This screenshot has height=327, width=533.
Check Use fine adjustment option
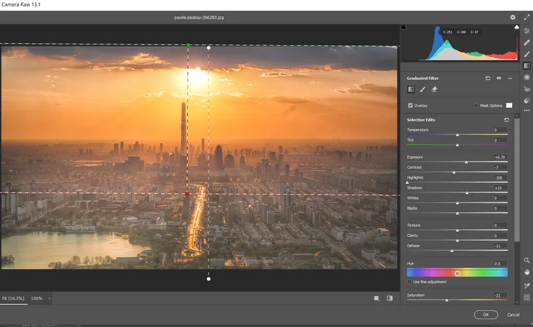click(x=409, y=282)
